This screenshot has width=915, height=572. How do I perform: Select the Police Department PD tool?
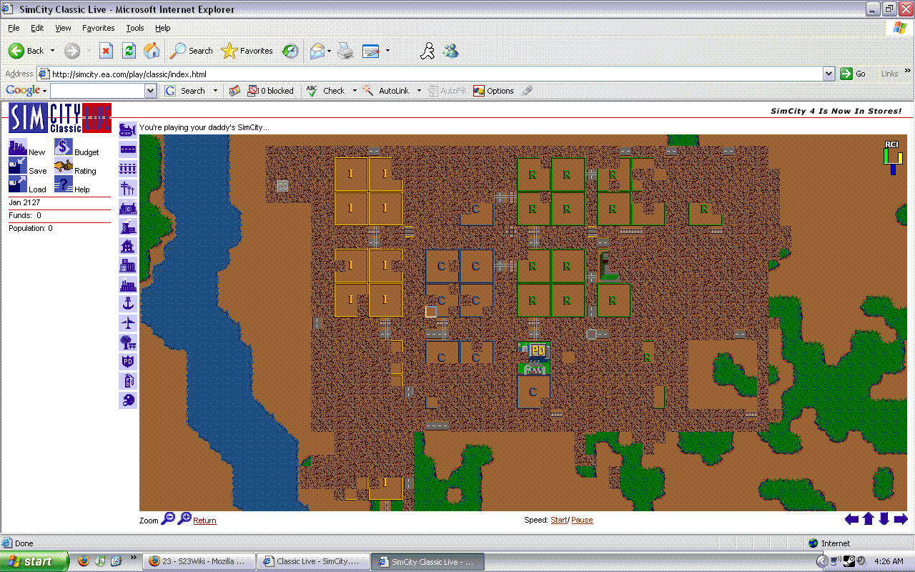pos(128,362)
